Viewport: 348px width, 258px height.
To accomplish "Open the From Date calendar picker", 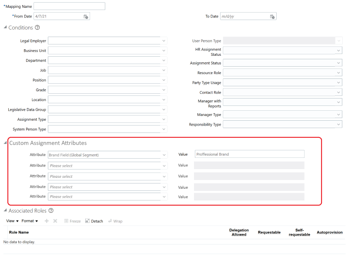I will (x=85, y=16).
